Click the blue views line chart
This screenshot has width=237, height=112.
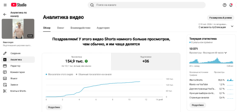(93, 89)
